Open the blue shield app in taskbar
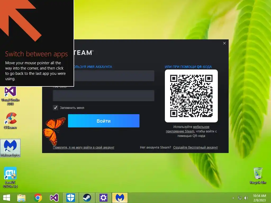Viewport: 271px width, 203px height. tap(70, 198)
